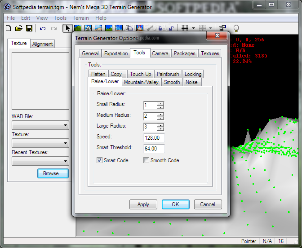Decrease the Small Radius spinner value
The width and height of the screenshot is (302, 248).
pyautogui.click(x=160, y=107)
